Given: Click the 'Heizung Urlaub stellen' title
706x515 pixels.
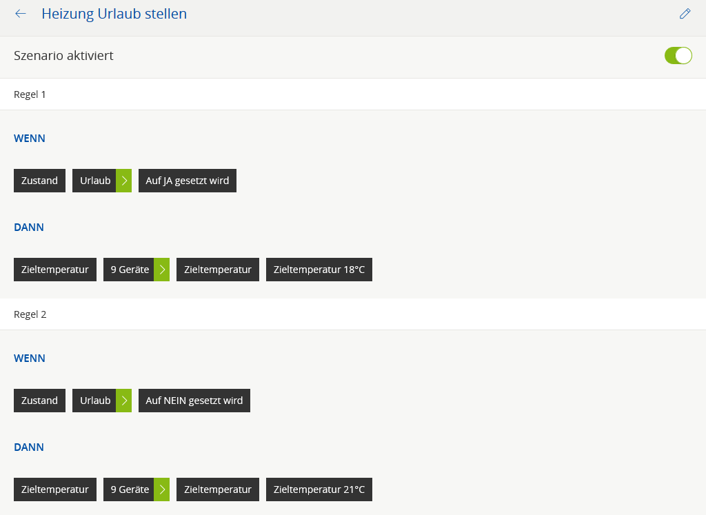Looking at the screenshot, I should pyautogui.click(x=114, y=14).
